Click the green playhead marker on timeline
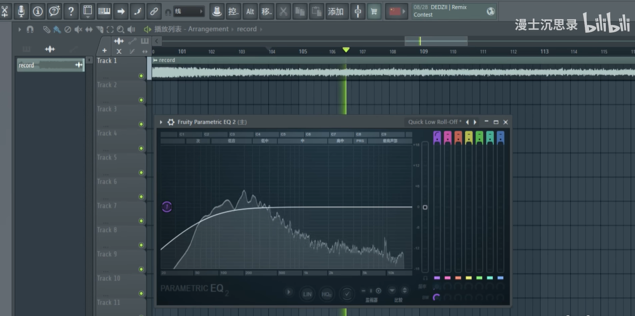 [346, 50]
